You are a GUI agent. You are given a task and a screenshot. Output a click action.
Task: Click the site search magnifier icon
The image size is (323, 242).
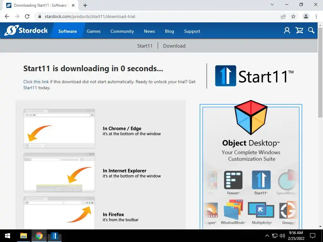point(311,31)
